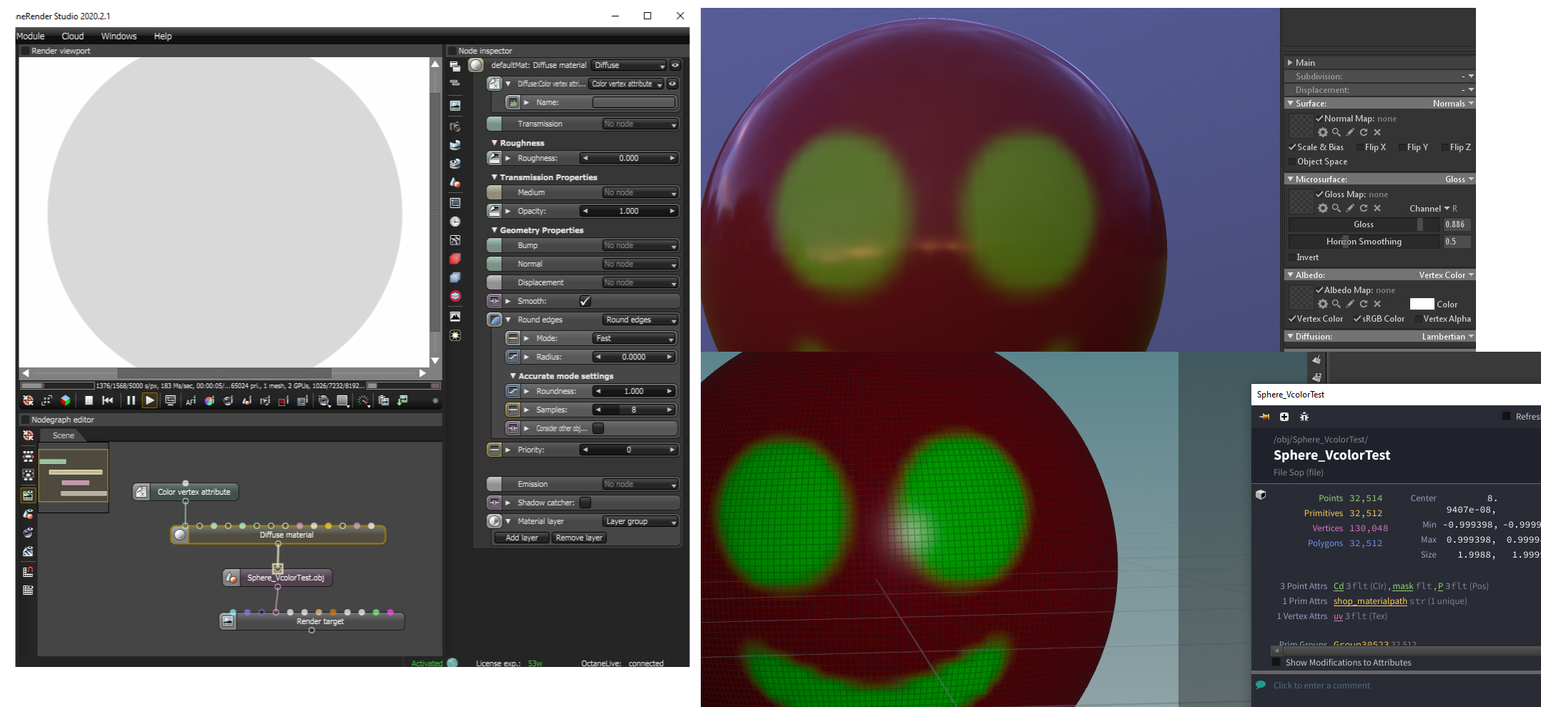The width and height of the screenshot is (1541, 707).
Task: Click the auto-focus picker (AF) icon
Action: [x=191, y=401]
